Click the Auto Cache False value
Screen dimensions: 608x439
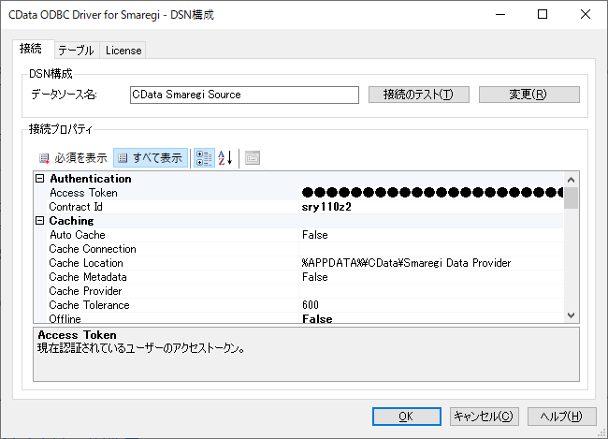click(x=315, y=235)
